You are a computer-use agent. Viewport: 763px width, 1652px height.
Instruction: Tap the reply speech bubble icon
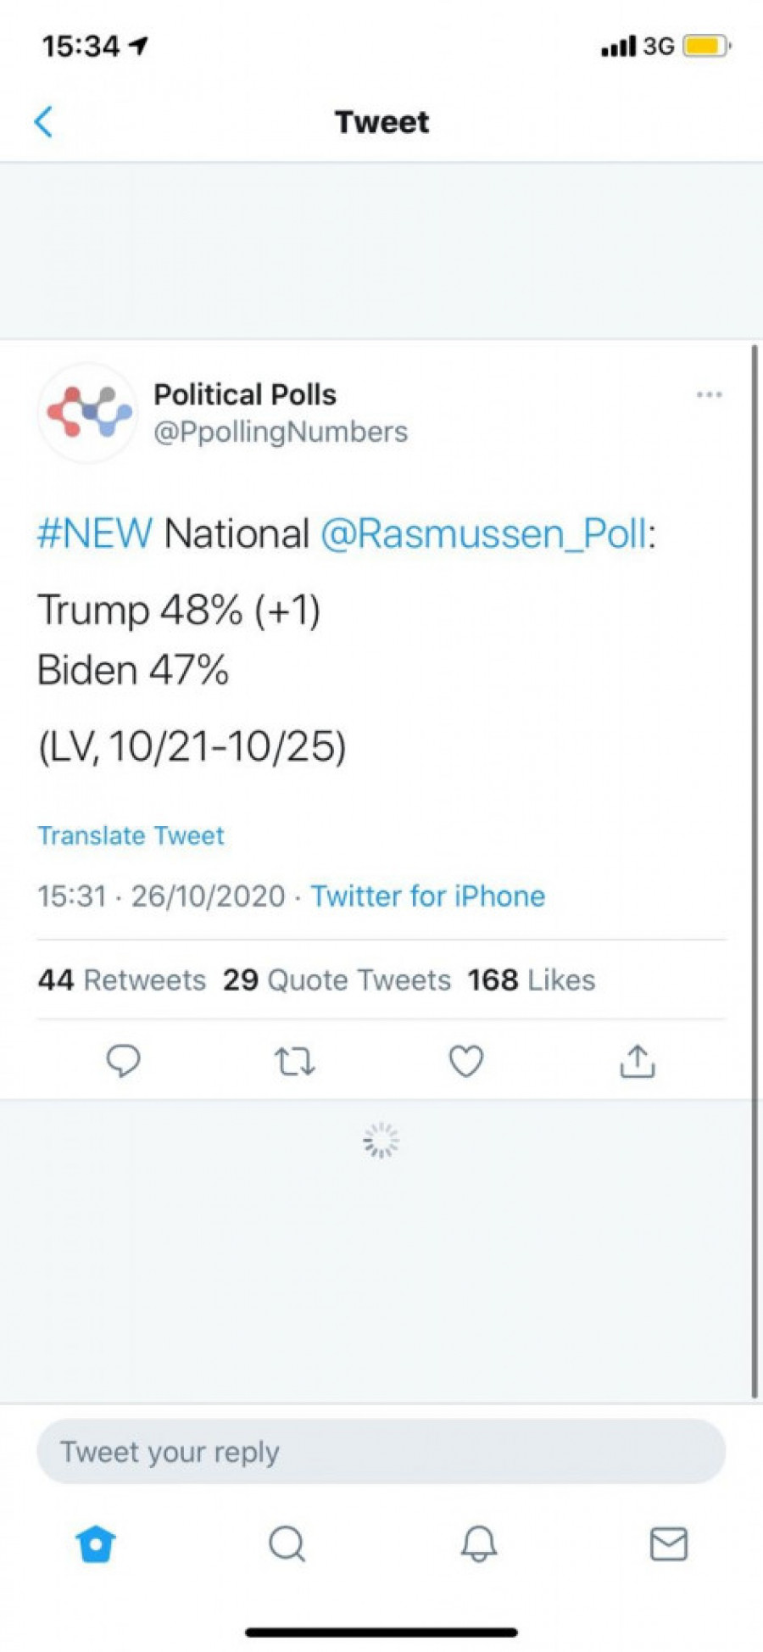click(x=124, y=1061)
